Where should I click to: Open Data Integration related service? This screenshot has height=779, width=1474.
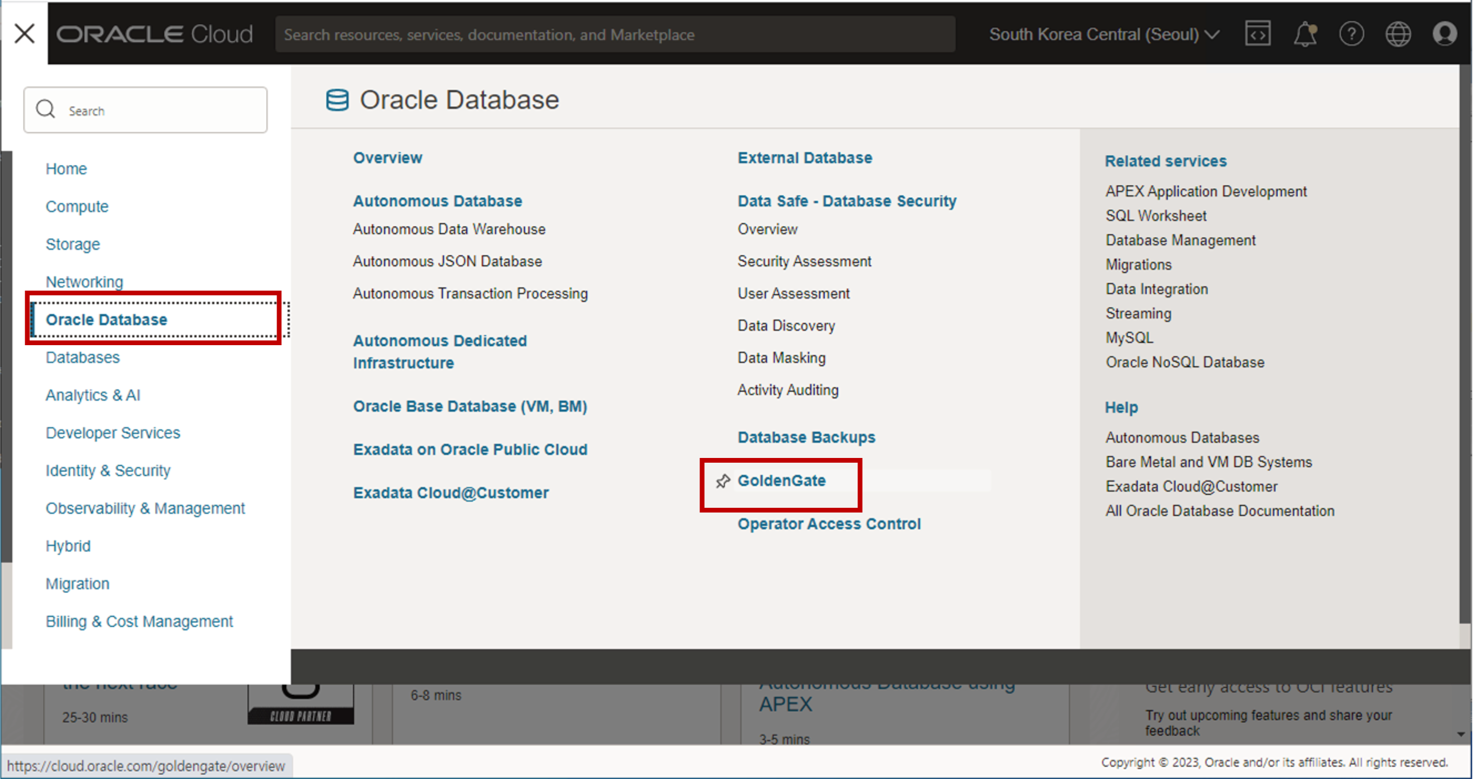[x=1157, y=290]
